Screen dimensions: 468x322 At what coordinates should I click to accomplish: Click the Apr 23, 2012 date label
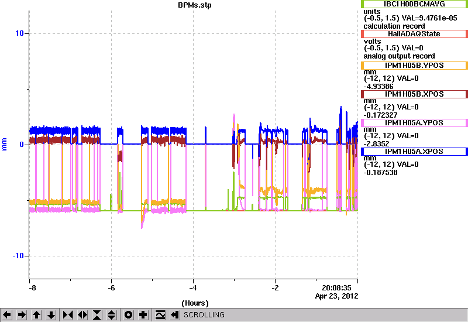(x=336, y=296)
